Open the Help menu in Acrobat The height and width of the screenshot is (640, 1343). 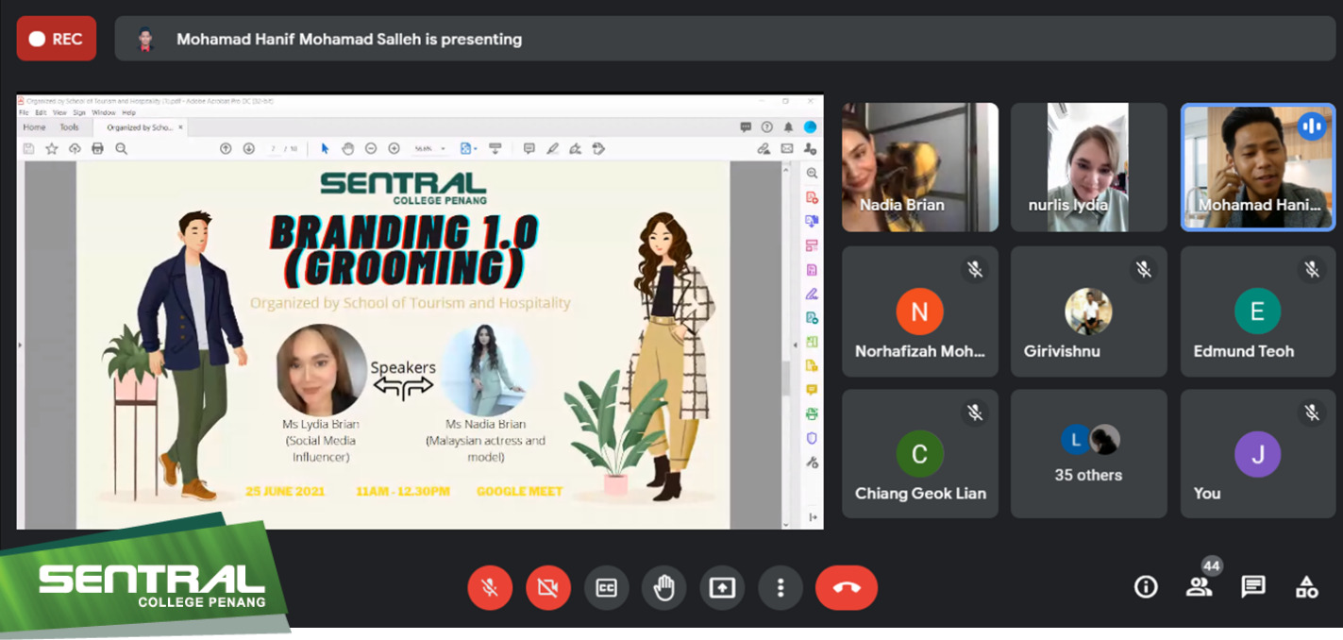[128, 112]
